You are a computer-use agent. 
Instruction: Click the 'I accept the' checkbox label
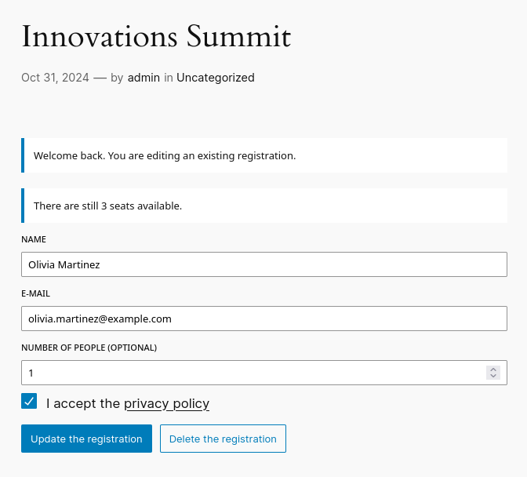click(83, 404)
